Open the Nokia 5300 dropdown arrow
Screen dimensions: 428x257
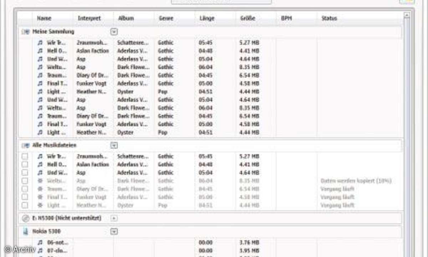114,231
